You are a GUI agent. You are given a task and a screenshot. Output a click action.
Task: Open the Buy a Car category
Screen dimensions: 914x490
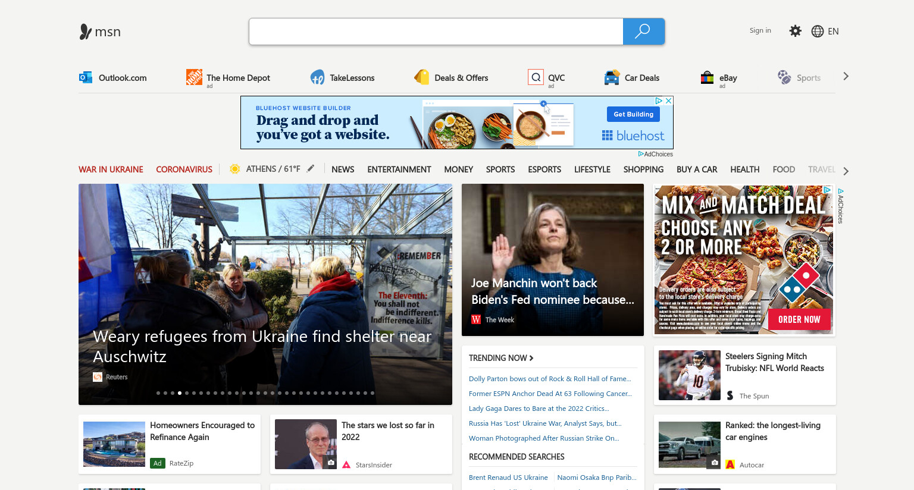point(697,169)
